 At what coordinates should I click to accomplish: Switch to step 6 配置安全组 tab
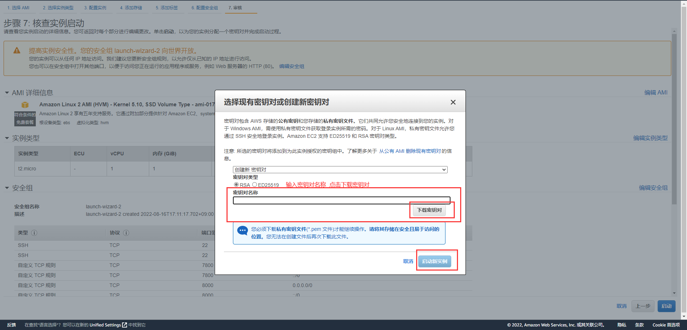point(204,8)
